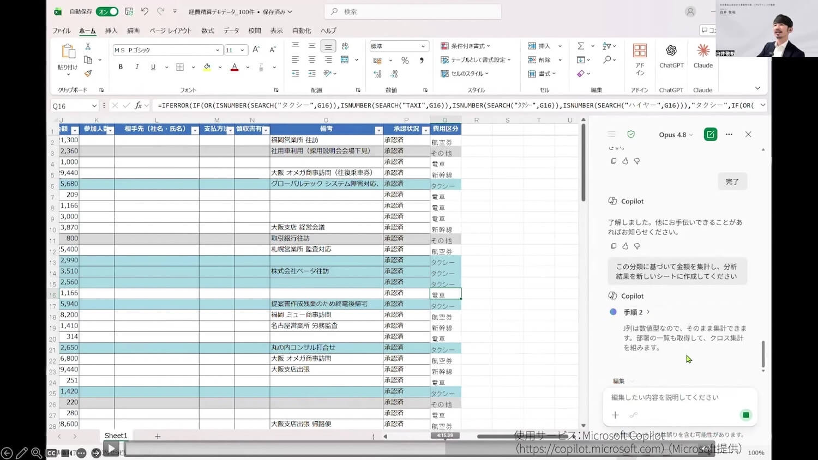Click the Redo arrow icon

pos(160,11)
